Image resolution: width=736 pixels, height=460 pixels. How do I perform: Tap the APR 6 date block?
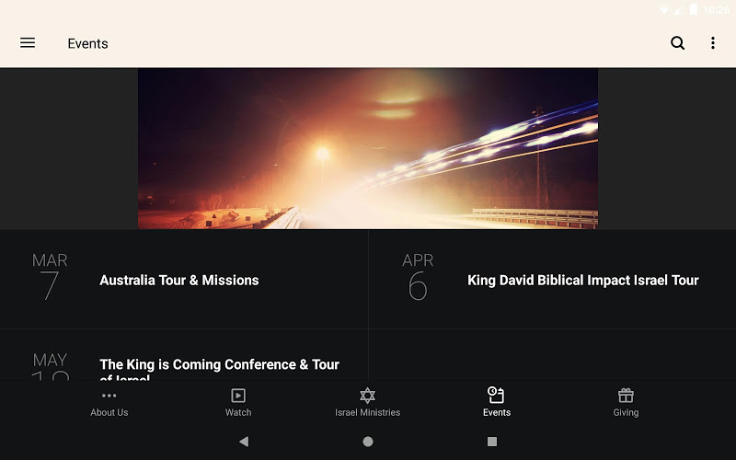click(418, 278)
